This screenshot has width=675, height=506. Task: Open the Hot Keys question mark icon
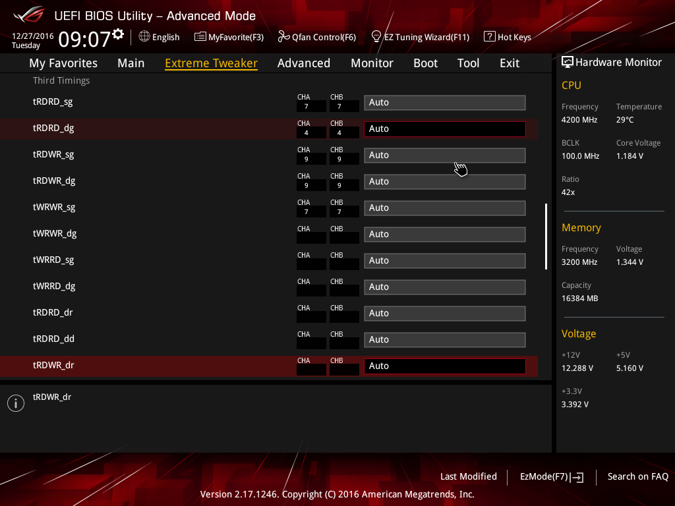point(489,37)
